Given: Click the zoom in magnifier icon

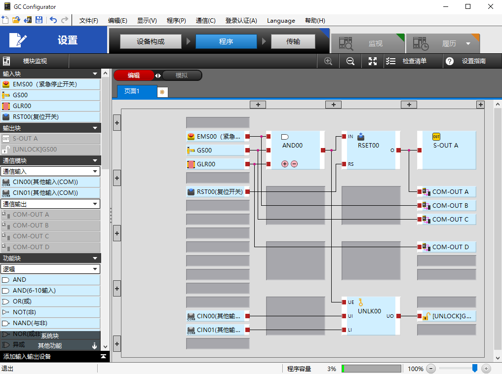Looking at the screenshot, I should pos(328,61).
